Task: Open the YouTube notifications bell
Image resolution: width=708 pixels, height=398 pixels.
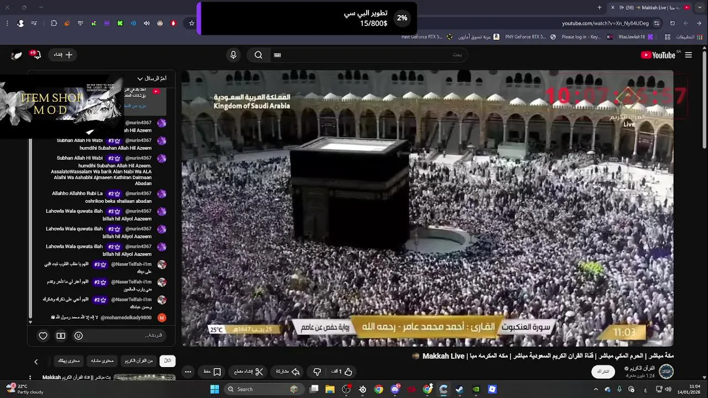Action: point(37,55)
